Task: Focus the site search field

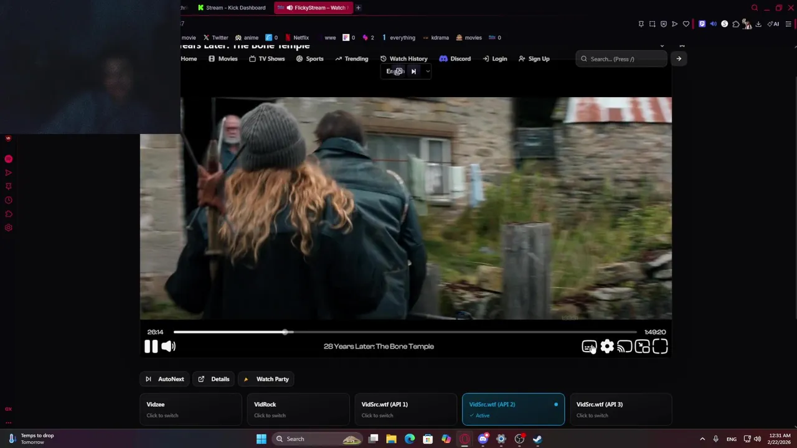Action: pos(621,59)
